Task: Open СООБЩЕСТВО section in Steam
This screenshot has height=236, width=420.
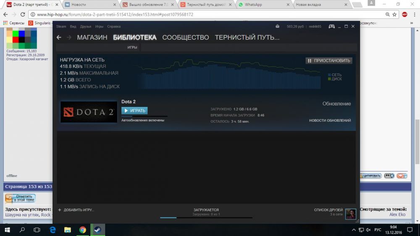Action: click(186, 37)
